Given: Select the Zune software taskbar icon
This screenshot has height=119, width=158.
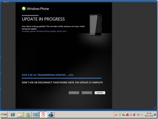Looking at the screenshot, I should tap(43, 115).
